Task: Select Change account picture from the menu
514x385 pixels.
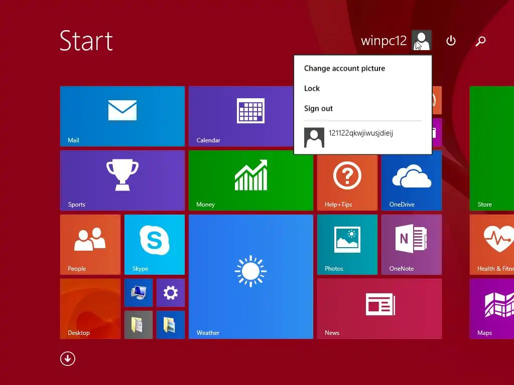Action: (x=344, y=68)
